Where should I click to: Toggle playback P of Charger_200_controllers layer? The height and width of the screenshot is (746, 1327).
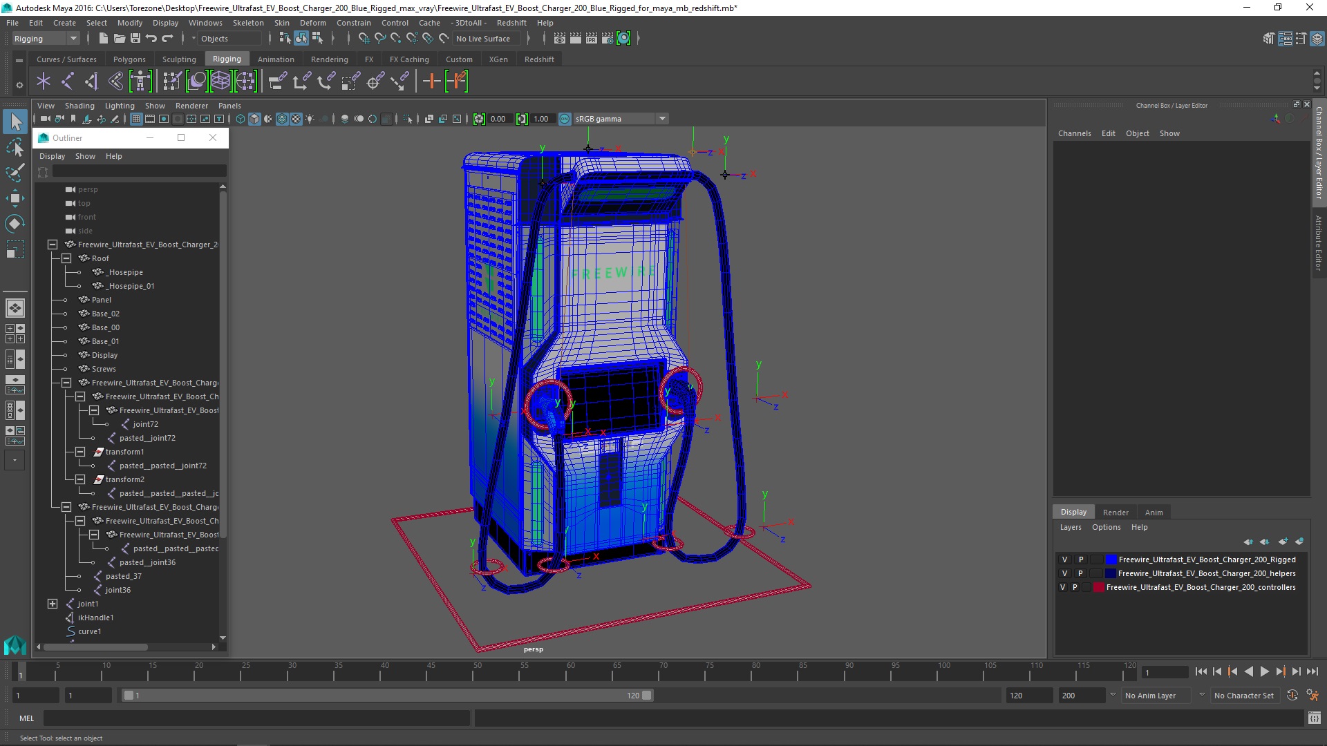(x=1075, y=588)
